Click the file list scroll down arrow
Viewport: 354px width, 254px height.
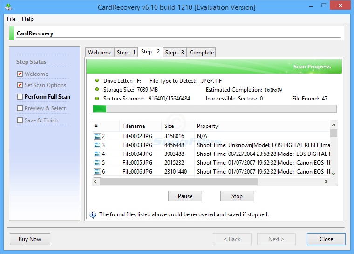pyautogui.click(x=334, y=174)
